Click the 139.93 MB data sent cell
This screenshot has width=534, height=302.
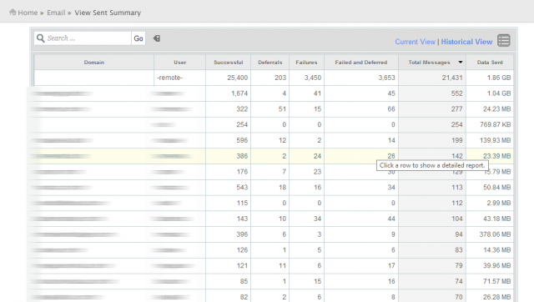point(490,140)
